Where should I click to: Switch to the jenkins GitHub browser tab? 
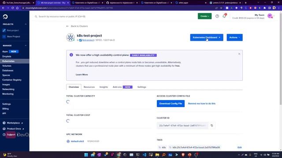[225, 3]
